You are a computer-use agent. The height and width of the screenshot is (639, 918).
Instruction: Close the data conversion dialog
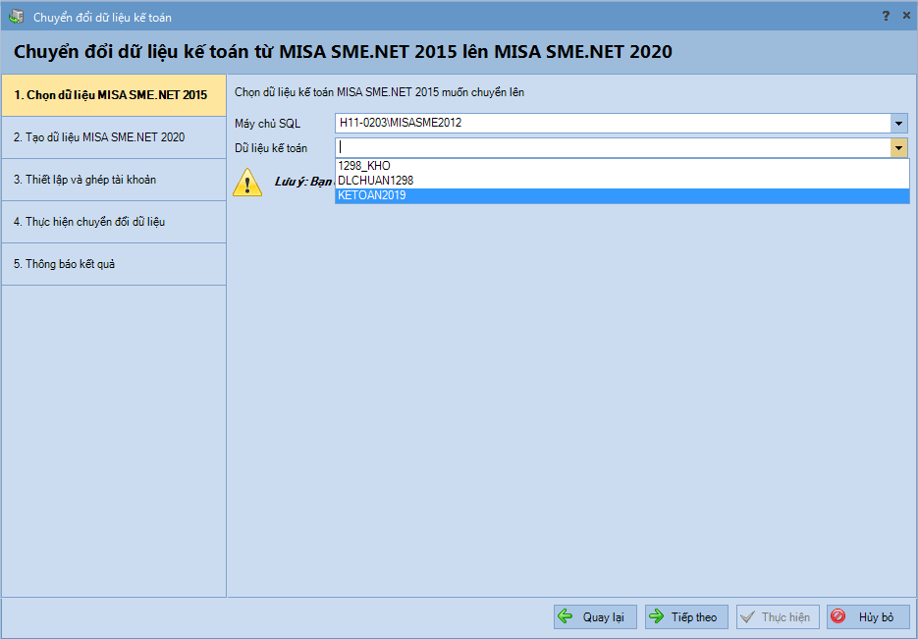tap(905, 16)
